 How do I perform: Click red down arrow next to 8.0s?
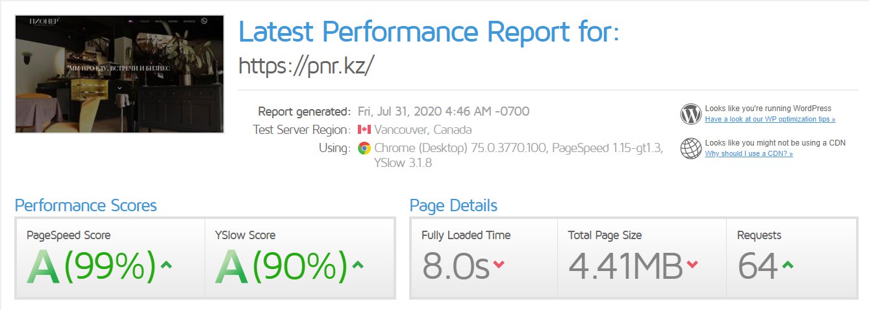pos(499,265)
